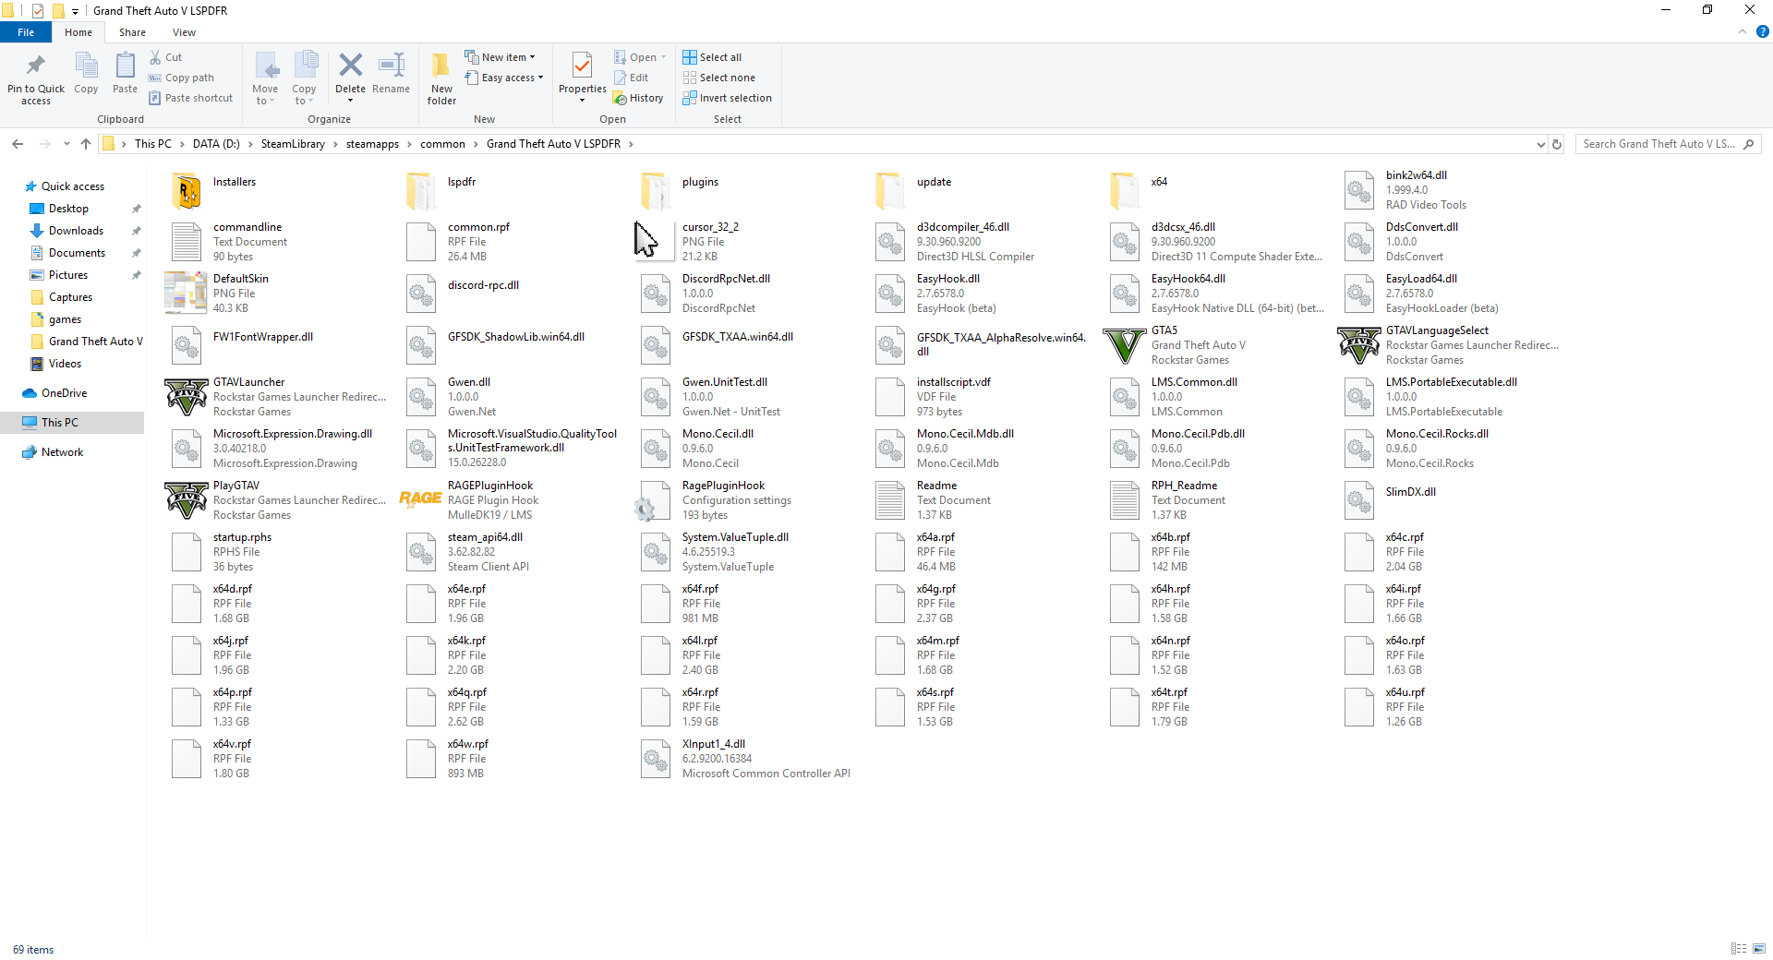Select the GTAVLauncher file
The height and width of the screenshot is (960, 1773).
pyautogui.click(x=187, y=397)
